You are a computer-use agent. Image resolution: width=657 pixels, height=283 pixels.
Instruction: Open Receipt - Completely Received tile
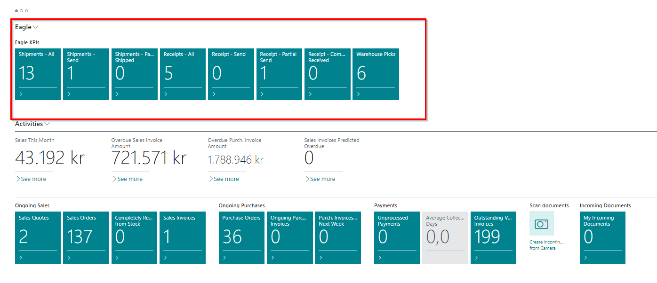tap(328, 74)
